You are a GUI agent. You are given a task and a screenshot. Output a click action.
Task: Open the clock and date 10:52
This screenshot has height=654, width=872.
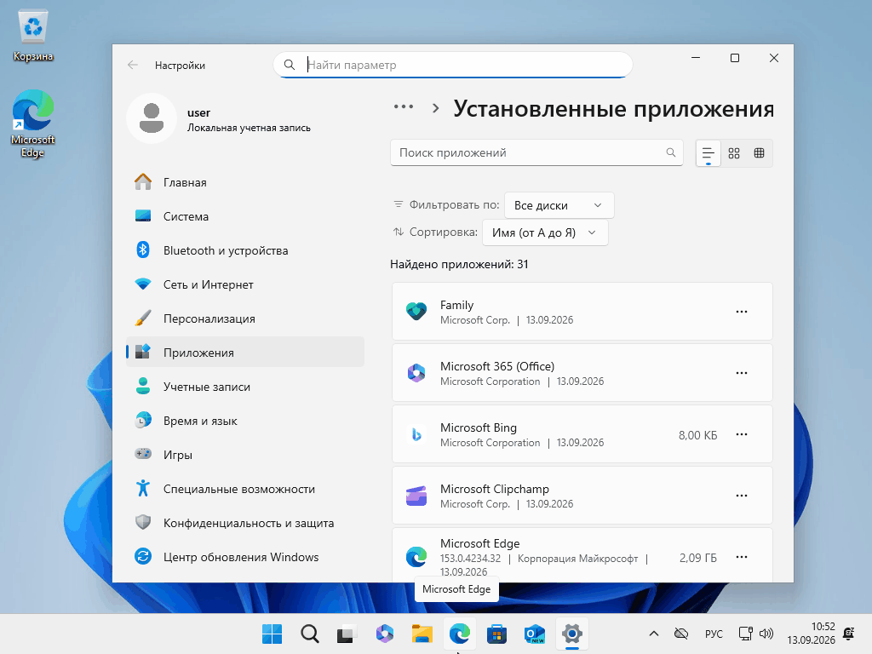pos(812,634)
